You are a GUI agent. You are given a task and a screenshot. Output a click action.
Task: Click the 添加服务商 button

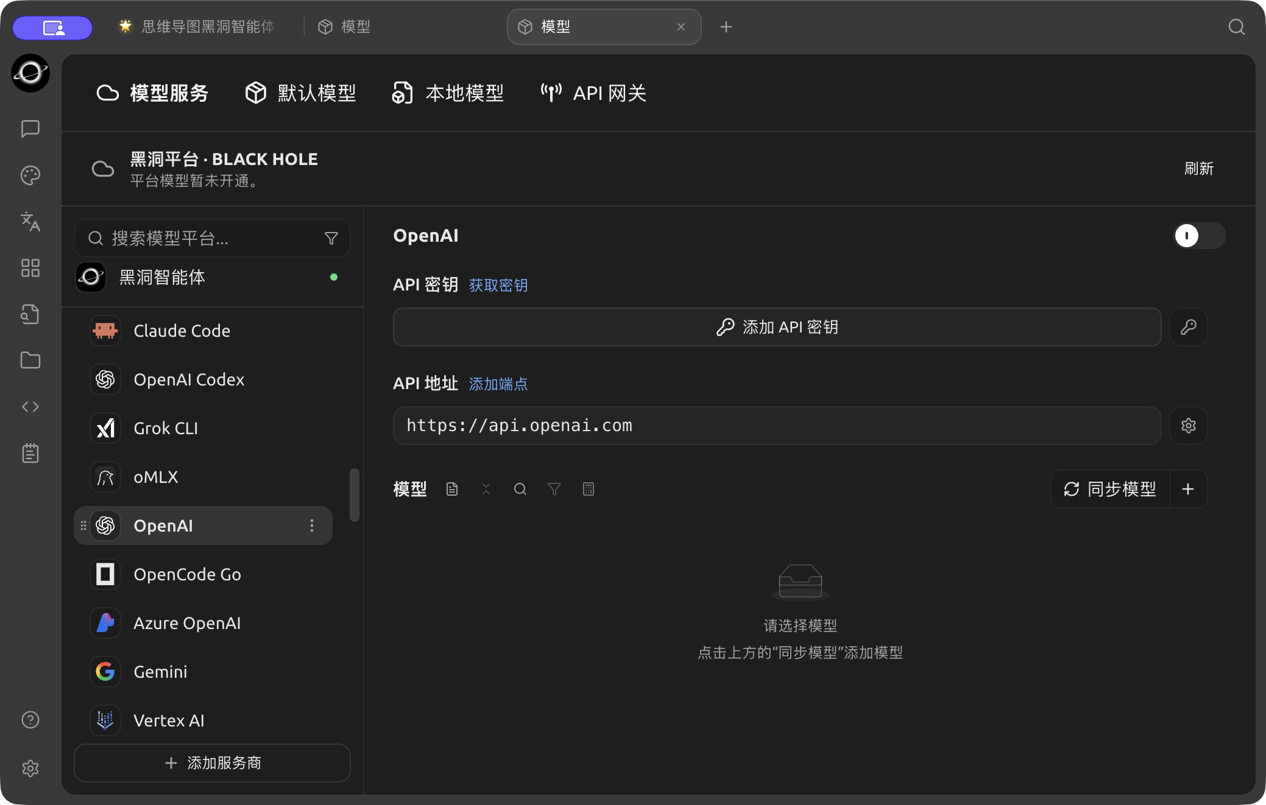click(212, 763)
